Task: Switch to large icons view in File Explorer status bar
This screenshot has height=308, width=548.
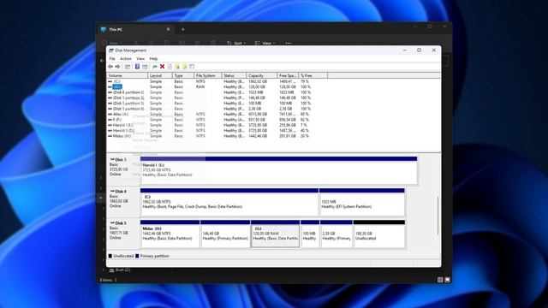Action: coord(447,280)
